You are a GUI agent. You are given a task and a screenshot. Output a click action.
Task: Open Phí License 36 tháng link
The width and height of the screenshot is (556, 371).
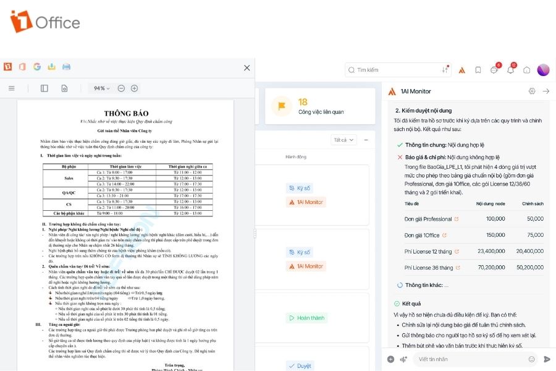pos(458,268)
